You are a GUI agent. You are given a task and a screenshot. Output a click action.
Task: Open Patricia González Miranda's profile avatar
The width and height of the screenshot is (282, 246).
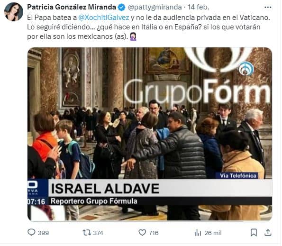click(14, 12)
